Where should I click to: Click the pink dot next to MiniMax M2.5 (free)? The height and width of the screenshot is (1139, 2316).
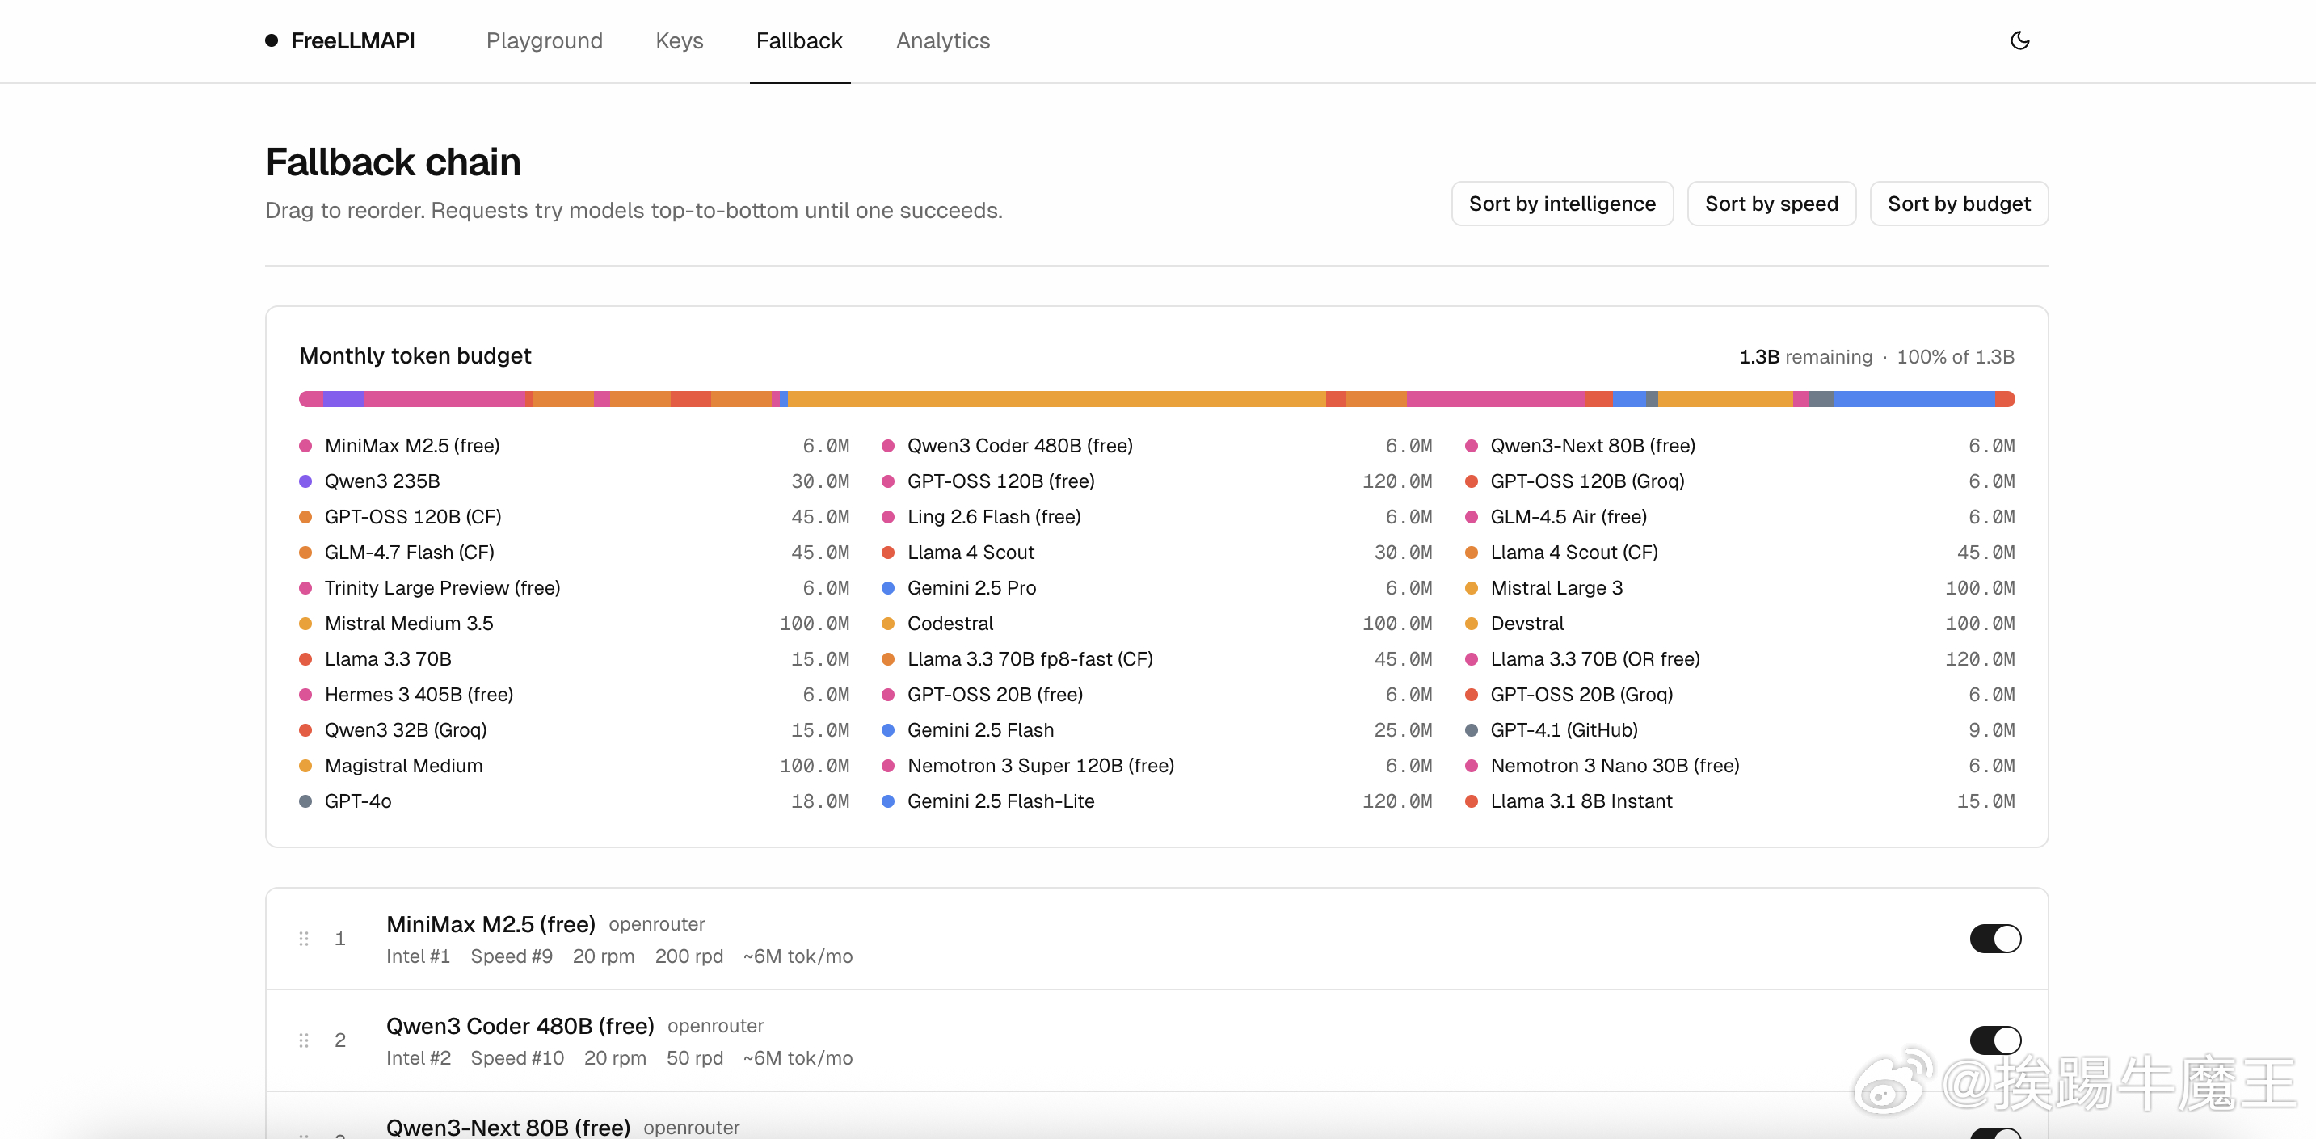tap(305, 446)
